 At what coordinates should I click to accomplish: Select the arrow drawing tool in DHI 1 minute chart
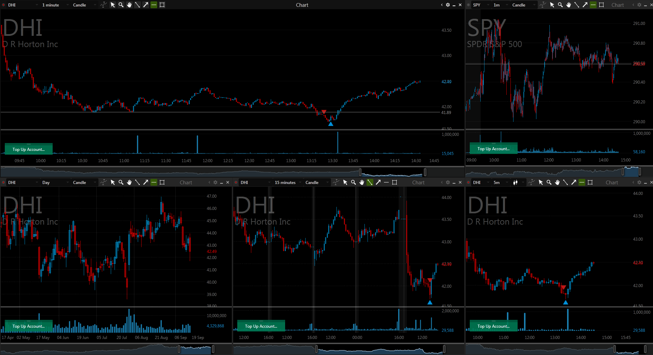pos(146,5)
